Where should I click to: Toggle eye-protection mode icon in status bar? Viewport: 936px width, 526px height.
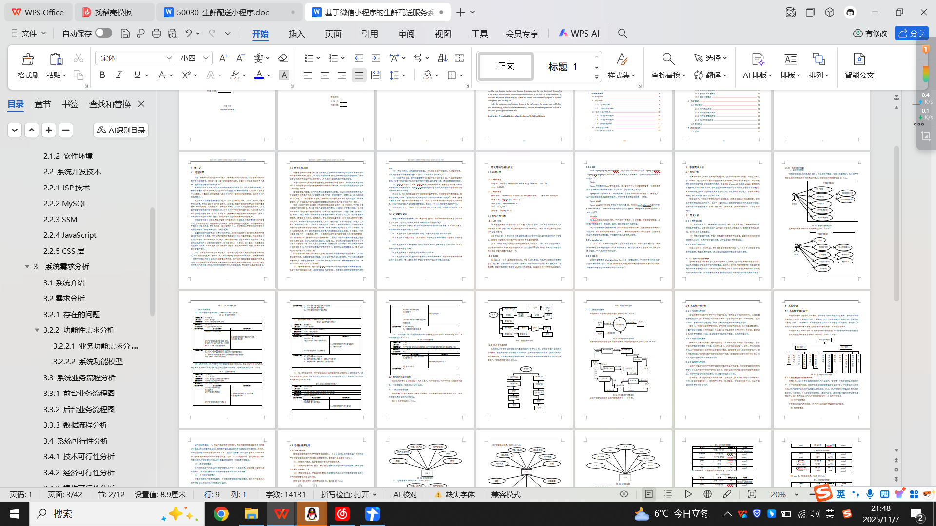(x=624, y=494)
